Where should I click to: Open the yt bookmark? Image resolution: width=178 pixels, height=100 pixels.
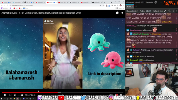click(20, 8)
